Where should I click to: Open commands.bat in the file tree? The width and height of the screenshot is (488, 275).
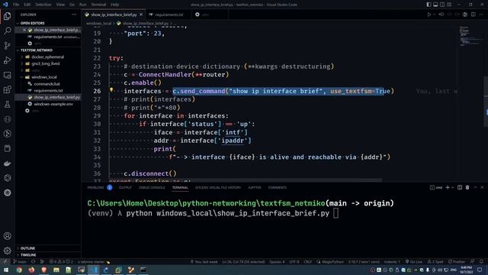pos(47,84)
